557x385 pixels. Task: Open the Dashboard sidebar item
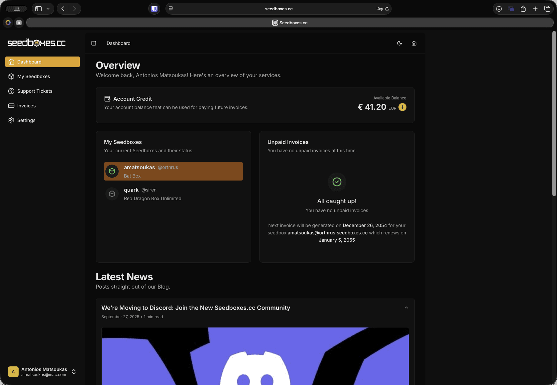click(43, 62)
